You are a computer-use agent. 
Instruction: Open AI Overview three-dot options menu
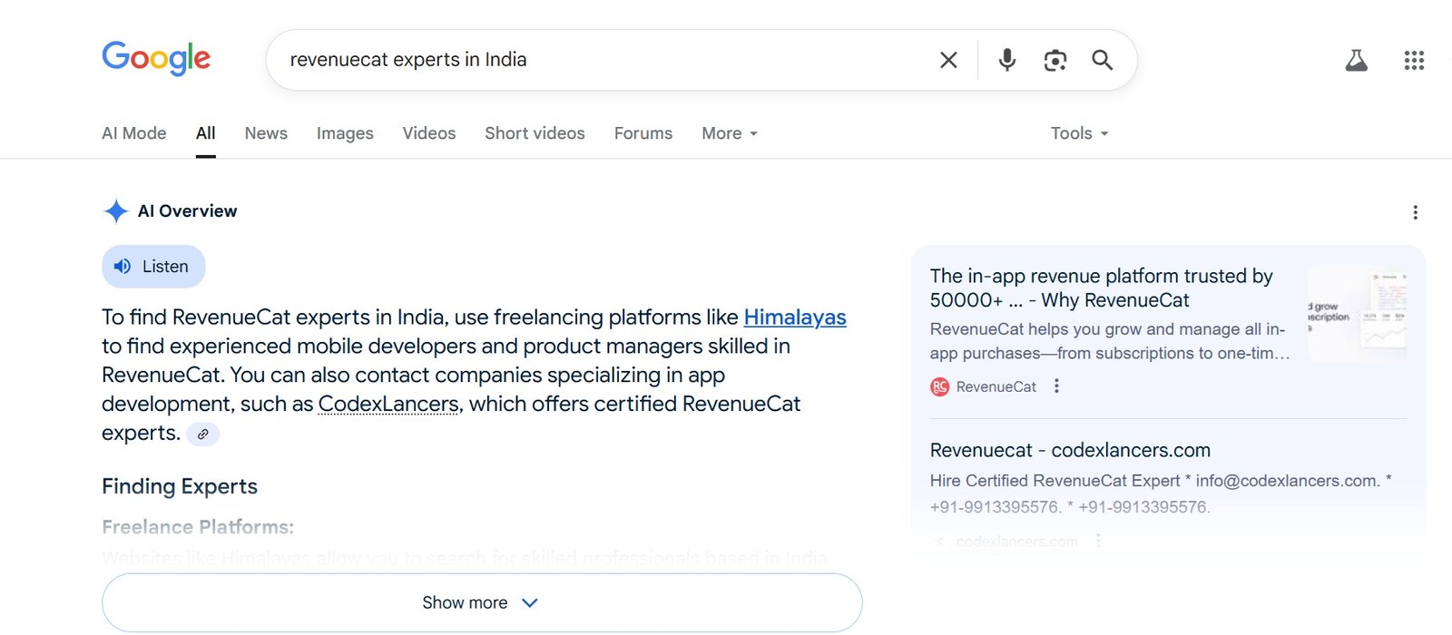(1415, 212)
